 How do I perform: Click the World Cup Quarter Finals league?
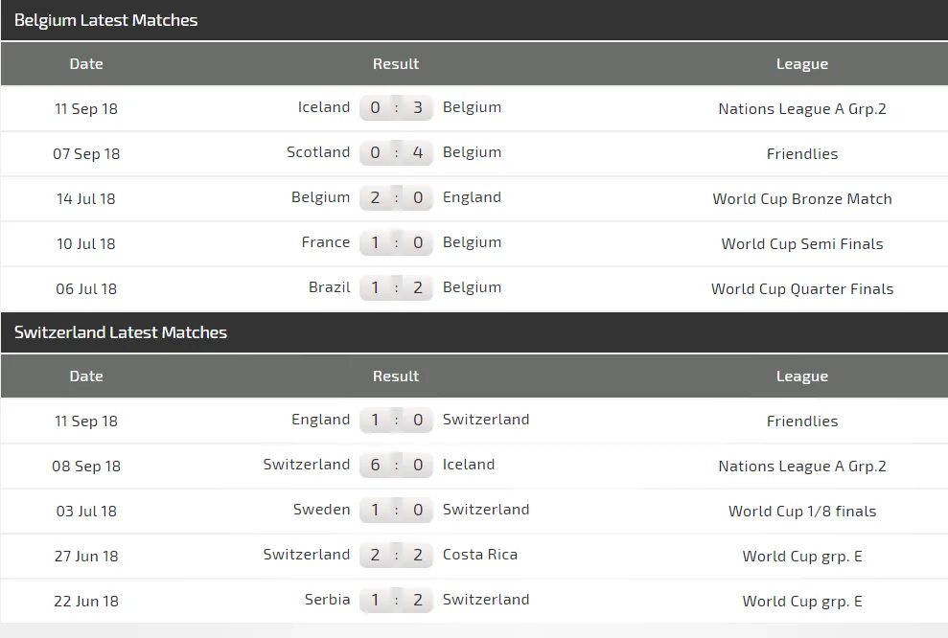[x=802, y=289]
